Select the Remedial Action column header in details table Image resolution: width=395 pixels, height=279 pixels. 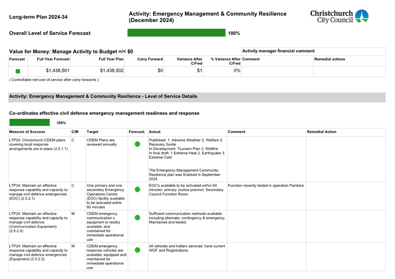tap(321, 132)
